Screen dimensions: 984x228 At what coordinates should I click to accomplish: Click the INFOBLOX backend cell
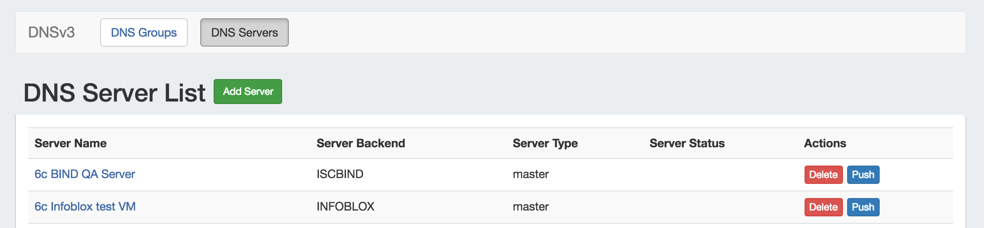pos(345,206)
